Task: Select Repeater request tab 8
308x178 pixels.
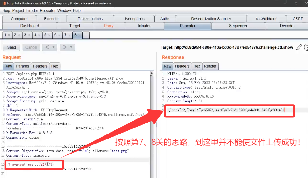Action: 75,35
